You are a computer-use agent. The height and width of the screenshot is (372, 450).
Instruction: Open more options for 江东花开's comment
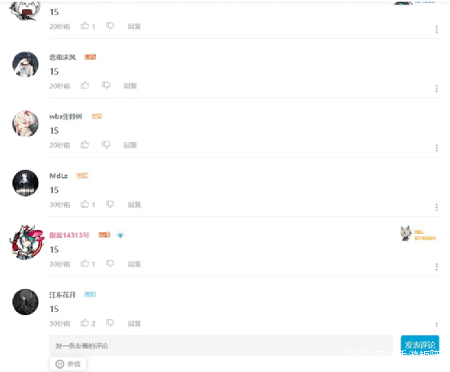[436, 325]
